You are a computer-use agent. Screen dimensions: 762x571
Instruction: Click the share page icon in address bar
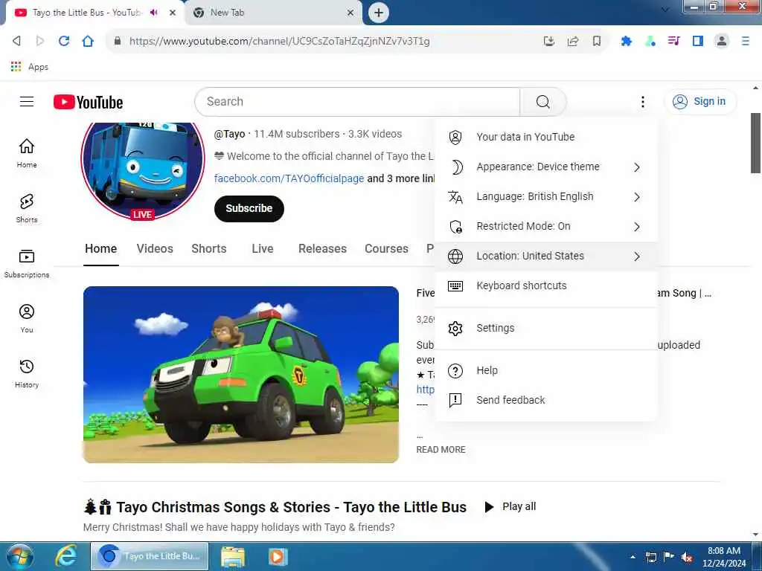coord(573,42)
